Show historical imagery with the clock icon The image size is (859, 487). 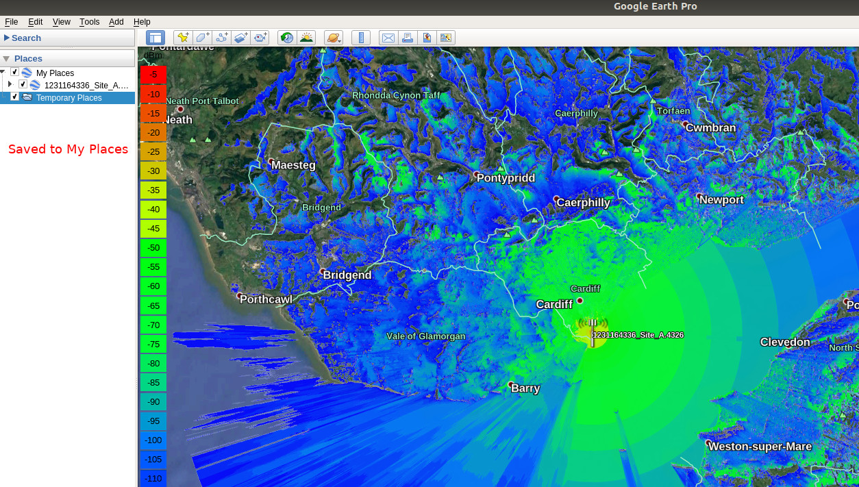[x=287, y=38]
